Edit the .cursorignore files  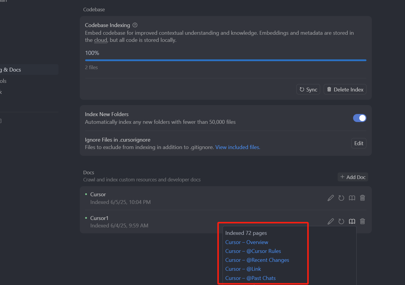[x=359, y=143]
